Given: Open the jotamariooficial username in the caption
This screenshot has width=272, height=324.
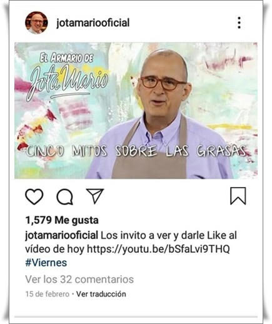Looking at the screenshot, I should tap(61, 236).
